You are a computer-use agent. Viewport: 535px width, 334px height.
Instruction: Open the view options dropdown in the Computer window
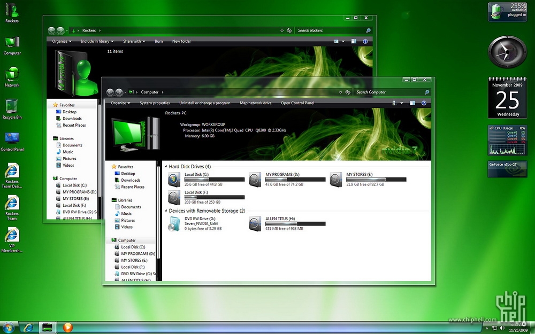coord(402,103)
